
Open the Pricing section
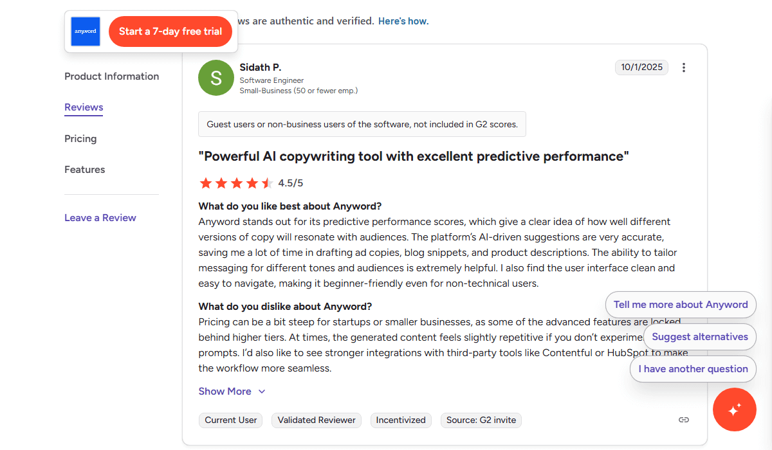80,138
